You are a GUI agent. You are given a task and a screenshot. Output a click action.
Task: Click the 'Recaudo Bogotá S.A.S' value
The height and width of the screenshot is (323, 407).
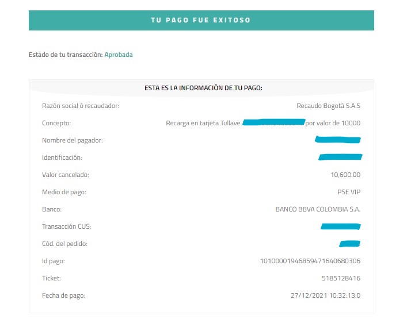click(x=328, y=106)
